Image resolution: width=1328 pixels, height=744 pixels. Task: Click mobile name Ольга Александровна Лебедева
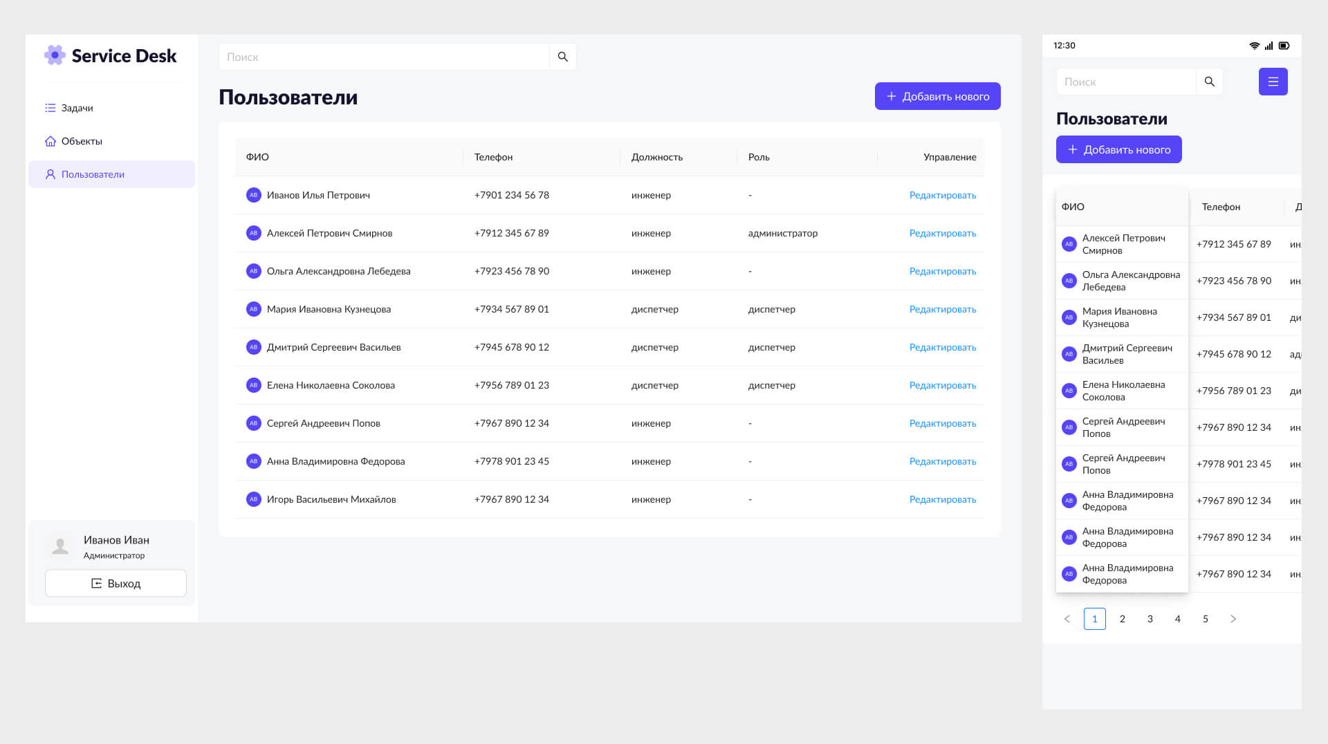[x=1131, y=281]
